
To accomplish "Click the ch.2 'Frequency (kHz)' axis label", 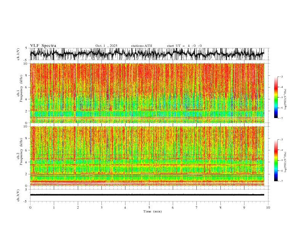I will point(21,152).
